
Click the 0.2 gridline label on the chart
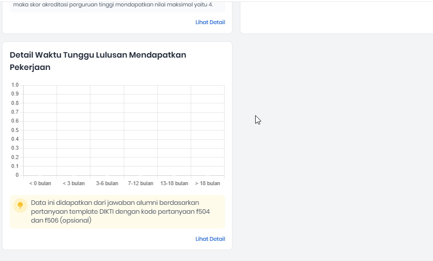click(x=15, y=157)
